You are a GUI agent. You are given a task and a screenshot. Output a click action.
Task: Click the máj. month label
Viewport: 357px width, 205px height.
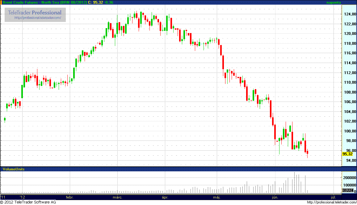coord(217,197)
